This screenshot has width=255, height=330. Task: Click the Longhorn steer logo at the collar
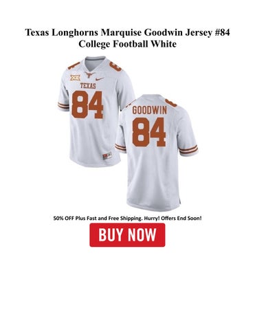coord(89,74)
